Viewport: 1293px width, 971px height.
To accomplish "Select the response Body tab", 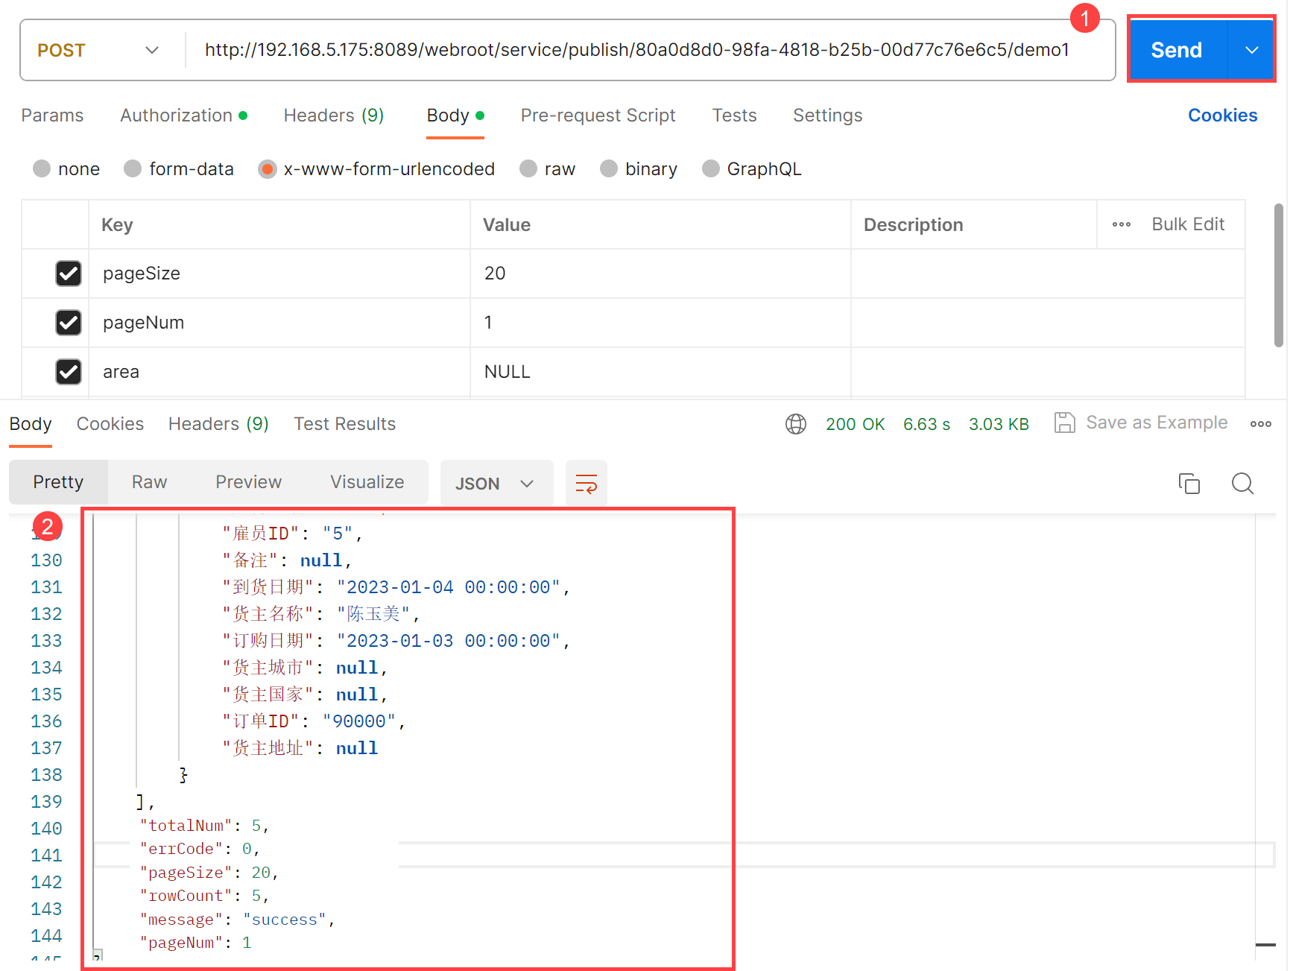I will 31,424.
